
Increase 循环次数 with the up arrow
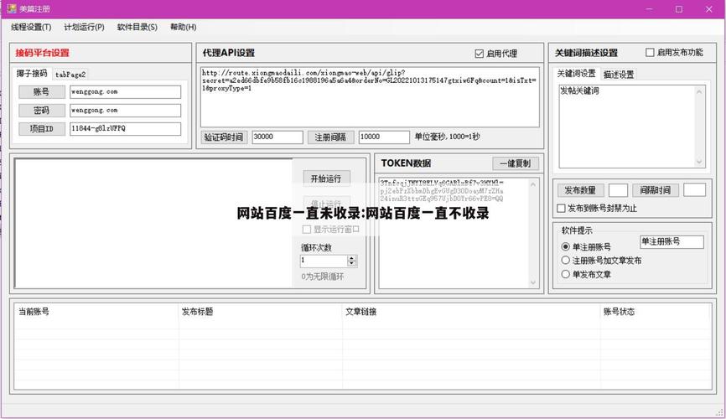click(352, 258)
